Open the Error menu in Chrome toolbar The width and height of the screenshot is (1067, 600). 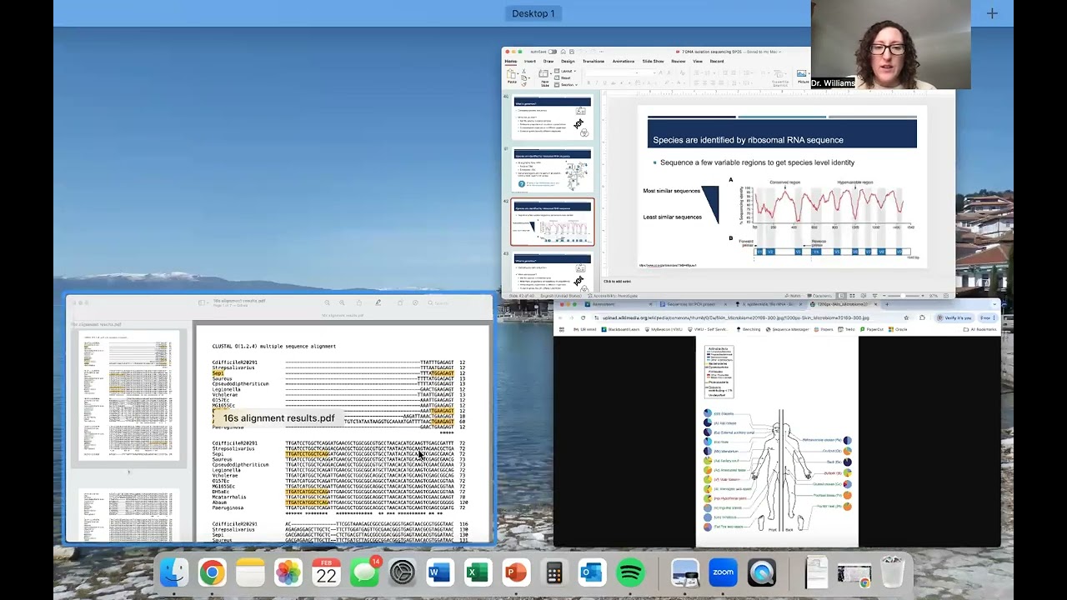tap(987, 317)
